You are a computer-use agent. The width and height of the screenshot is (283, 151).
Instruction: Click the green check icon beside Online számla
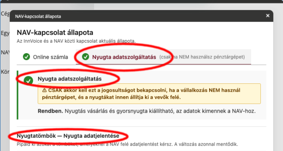[26, 57]
